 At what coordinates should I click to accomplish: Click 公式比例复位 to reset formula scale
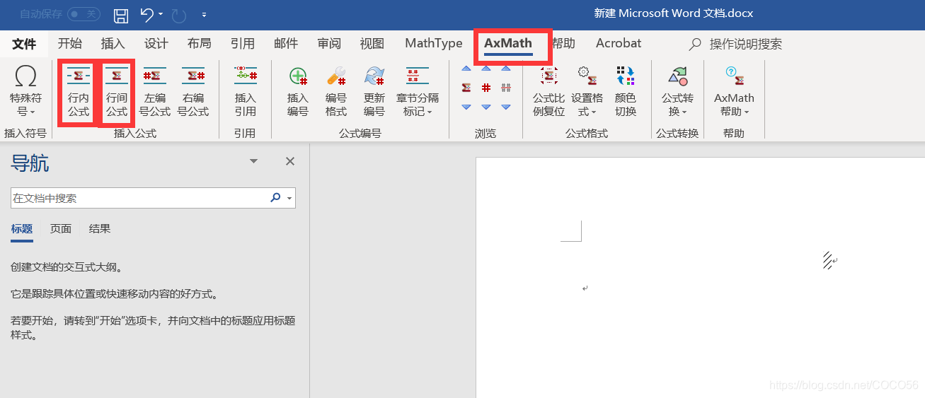pos(549,92)
